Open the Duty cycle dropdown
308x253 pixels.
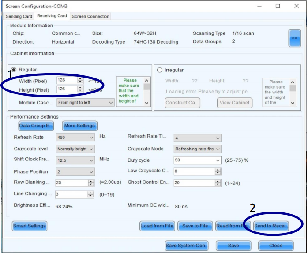coord(197,160)
